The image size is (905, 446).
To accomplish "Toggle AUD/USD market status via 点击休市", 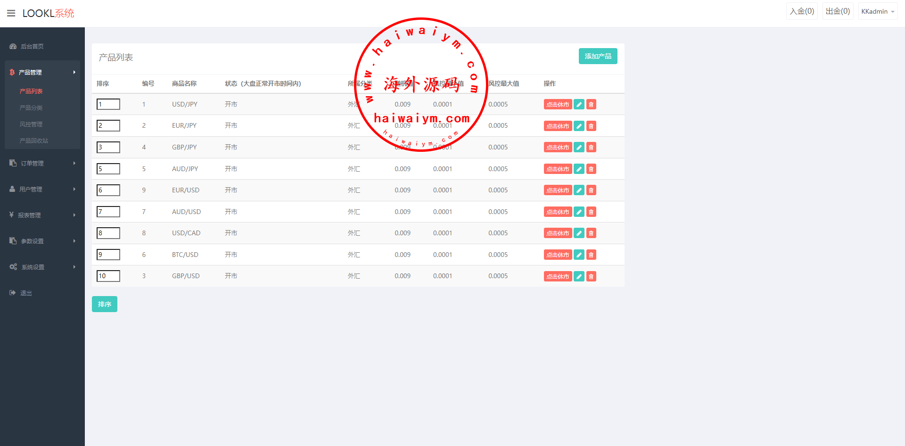I will [558, 212].
